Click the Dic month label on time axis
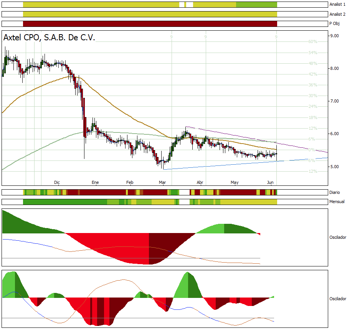 tap(57, 182)
